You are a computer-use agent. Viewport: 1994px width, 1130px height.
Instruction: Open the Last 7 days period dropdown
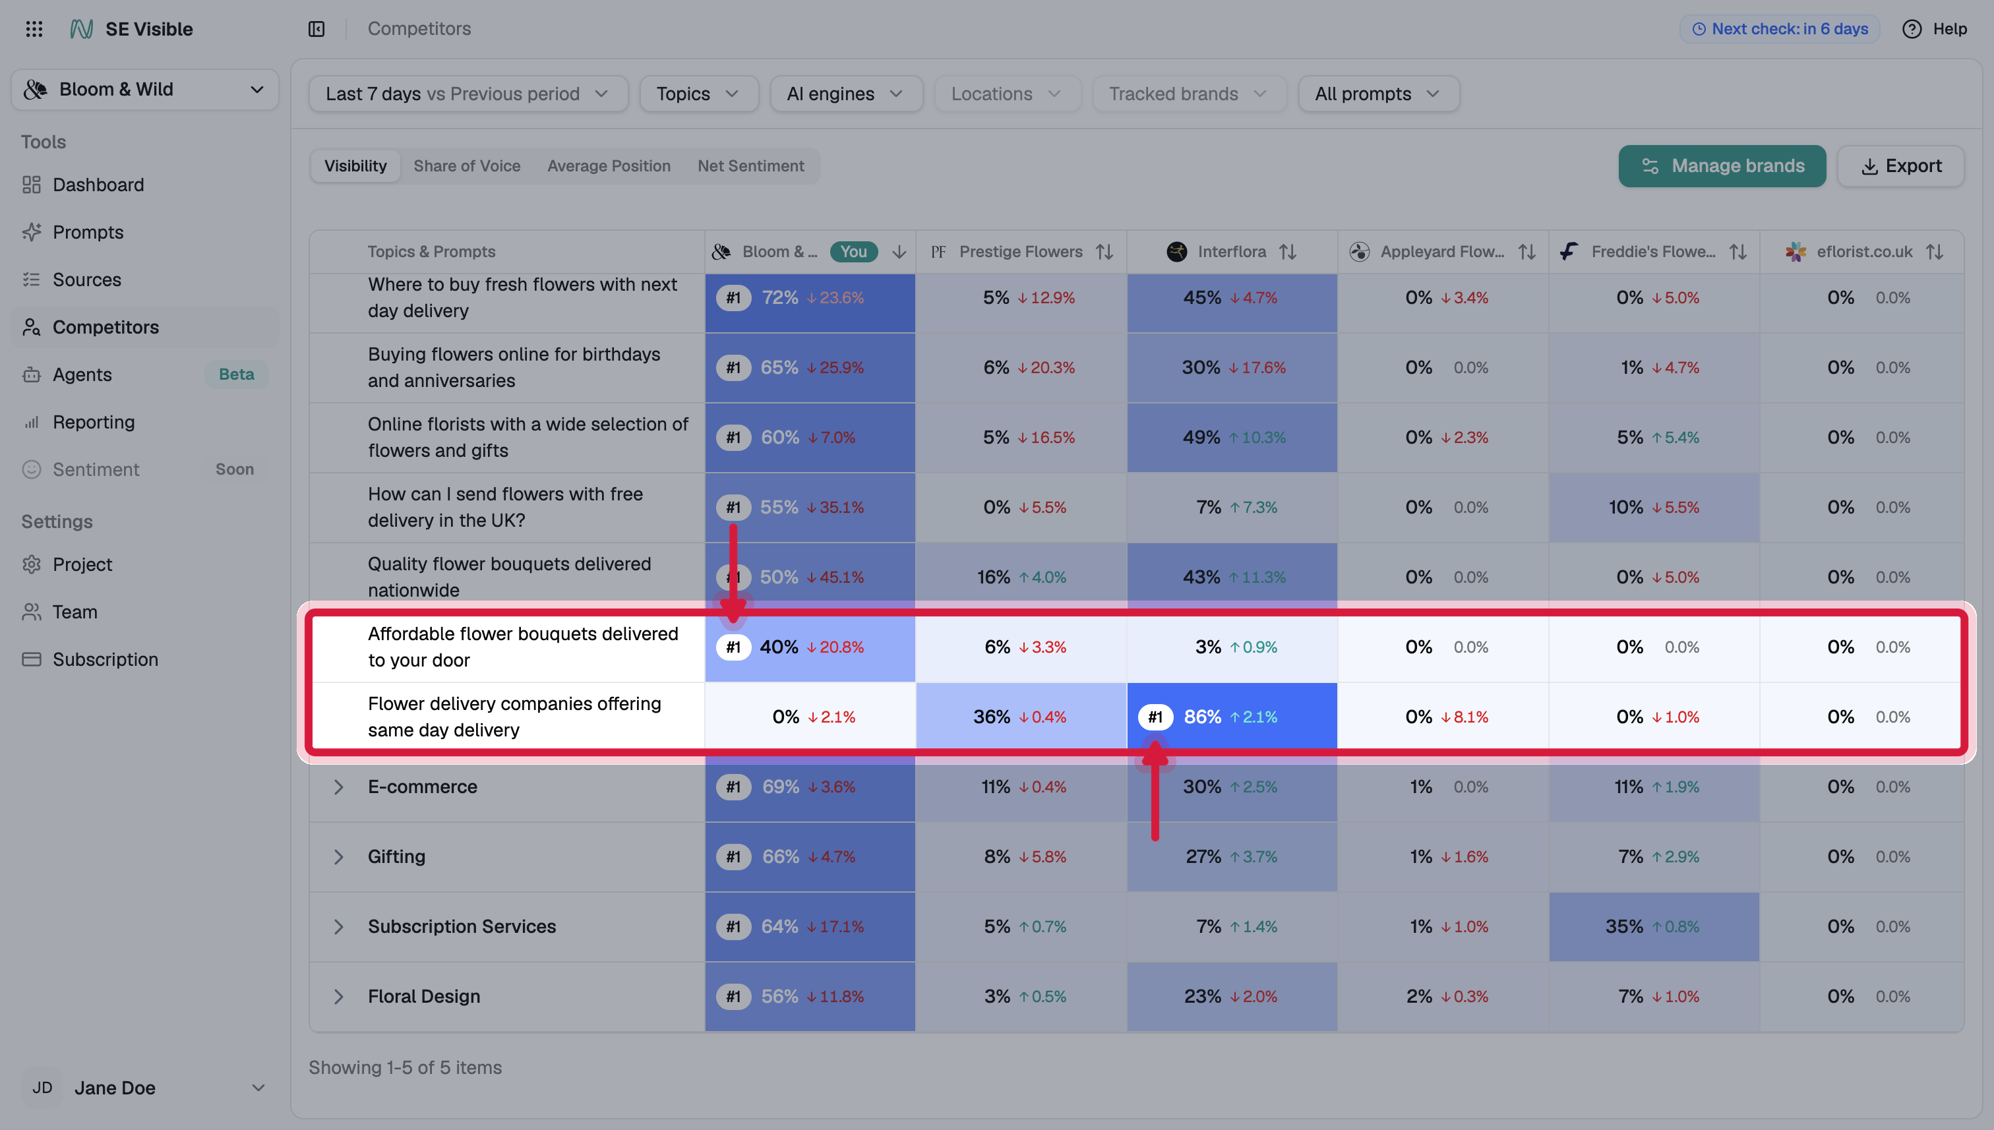(468, 94)
